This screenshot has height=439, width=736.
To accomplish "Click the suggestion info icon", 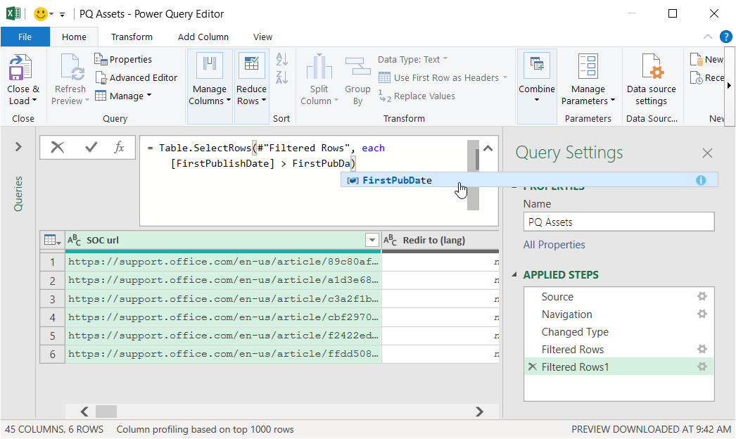I will [x=700, y=180].
